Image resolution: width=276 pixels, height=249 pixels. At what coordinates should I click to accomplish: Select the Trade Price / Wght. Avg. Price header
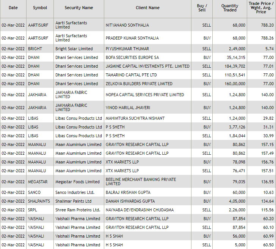coord(261,8)
